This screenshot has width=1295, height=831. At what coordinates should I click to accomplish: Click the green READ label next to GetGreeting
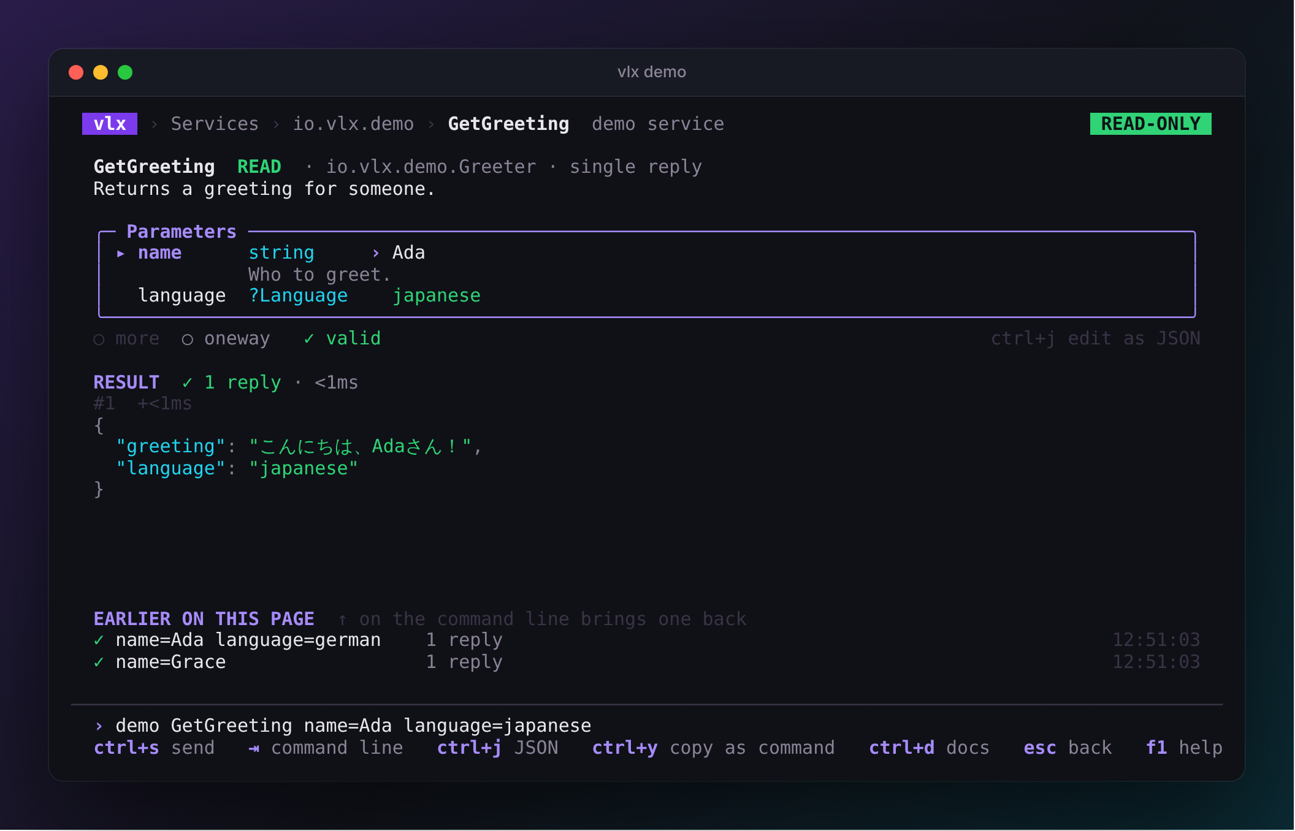tap(259, 167)
